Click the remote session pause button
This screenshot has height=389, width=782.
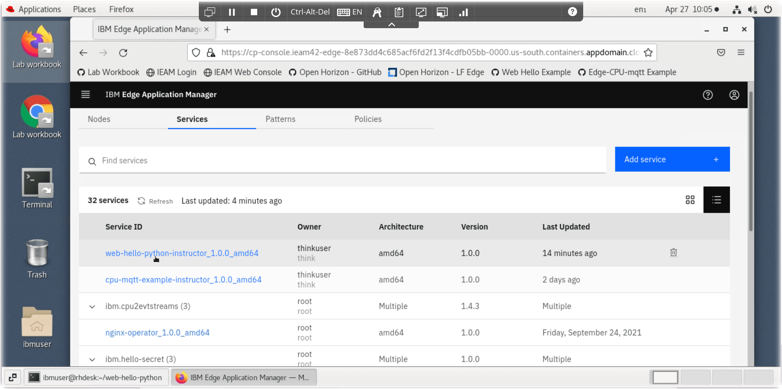click(232, 12)
